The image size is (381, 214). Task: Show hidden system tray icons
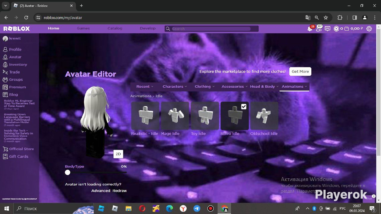(x=307, y=208)
